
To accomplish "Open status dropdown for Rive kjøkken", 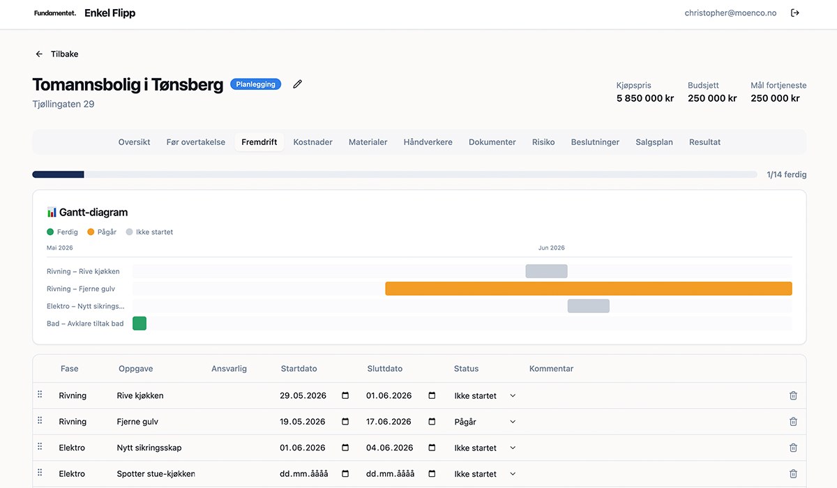I will tap(485, 395).
